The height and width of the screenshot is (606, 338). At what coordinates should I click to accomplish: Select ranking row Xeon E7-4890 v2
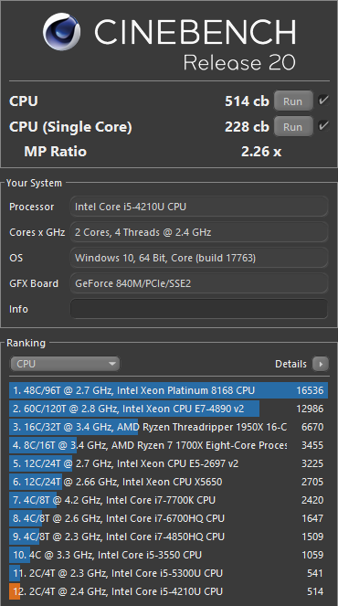pos(169,409)
